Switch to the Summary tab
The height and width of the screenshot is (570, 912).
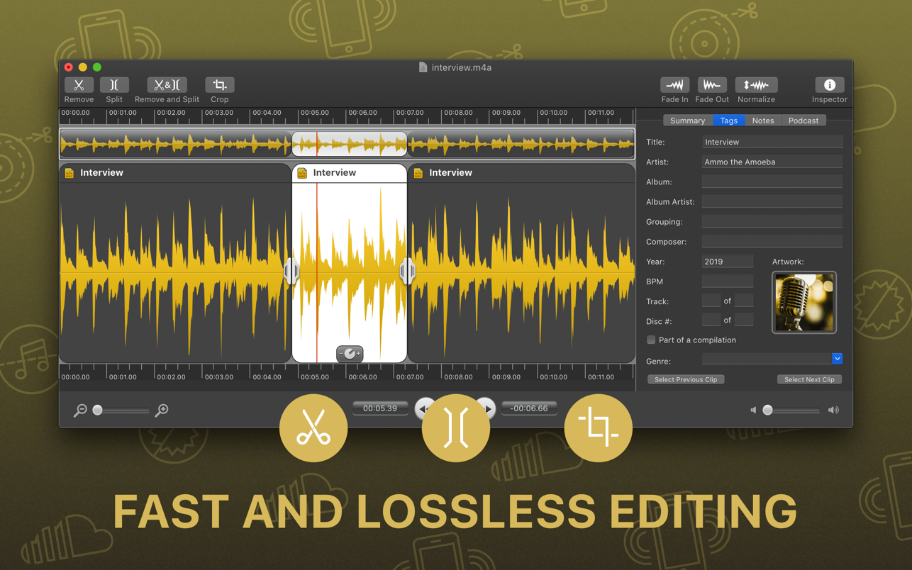[688, 121]
